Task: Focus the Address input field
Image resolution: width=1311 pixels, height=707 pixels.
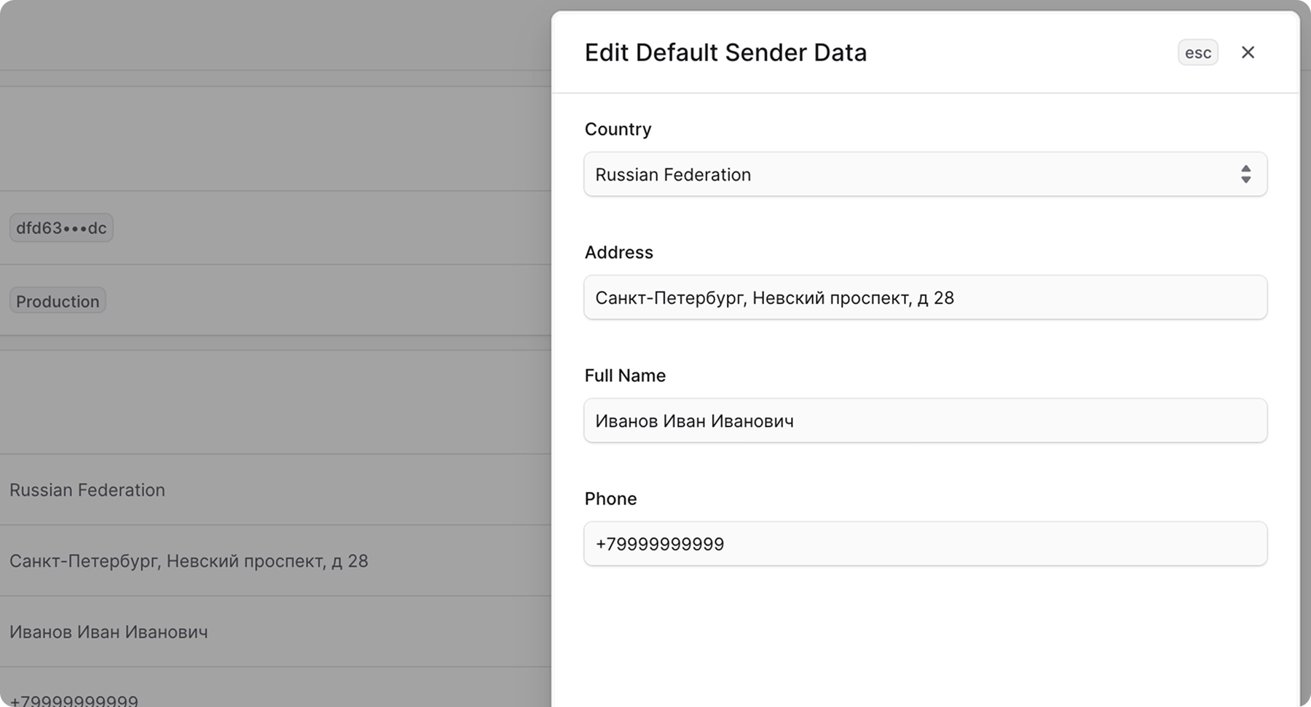Action: point(925,297)
